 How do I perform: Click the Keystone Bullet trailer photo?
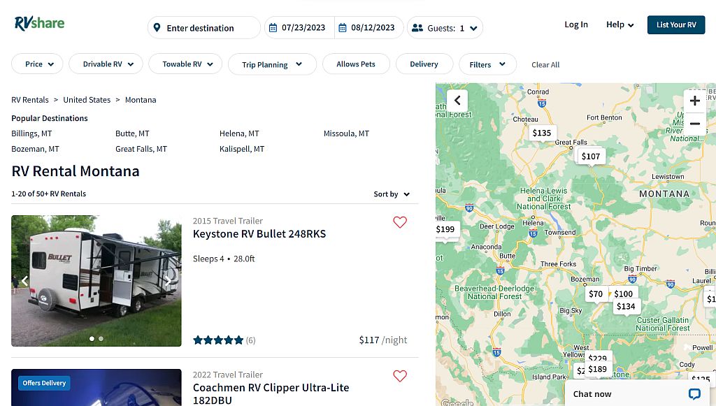point(96,280)
